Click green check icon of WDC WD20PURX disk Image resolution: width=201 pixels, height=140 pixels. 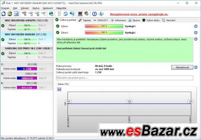[3, 26]
